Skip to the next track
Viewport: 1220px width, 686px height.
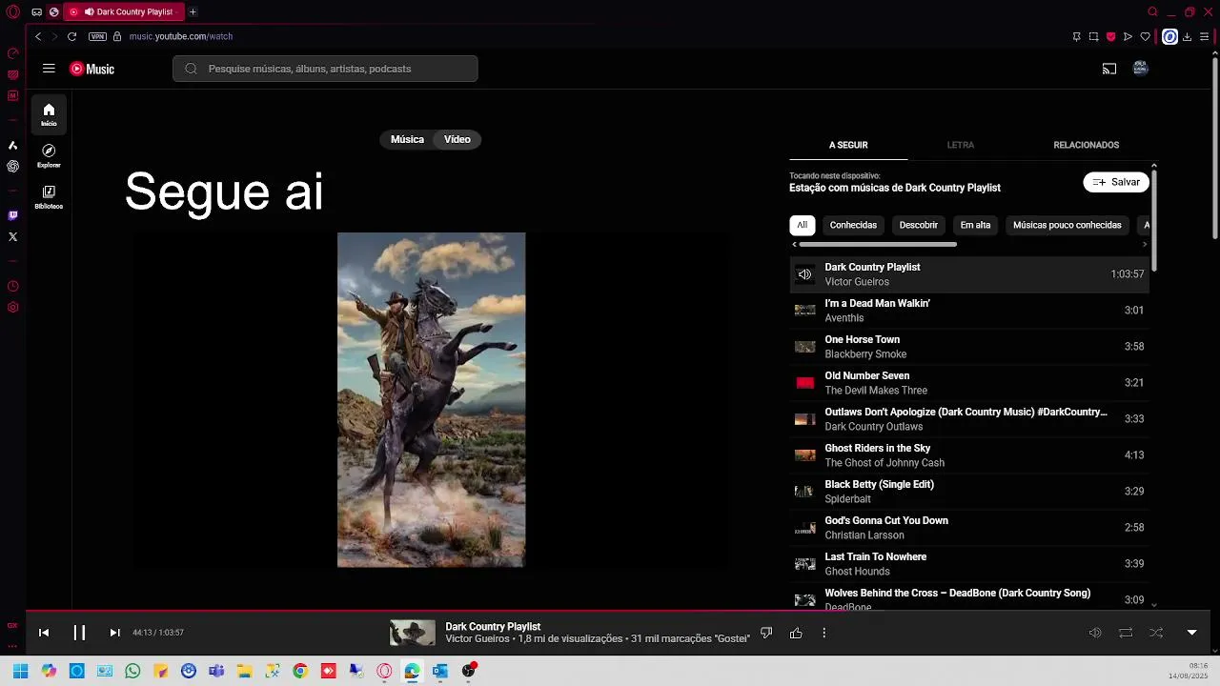coord(114,633)
